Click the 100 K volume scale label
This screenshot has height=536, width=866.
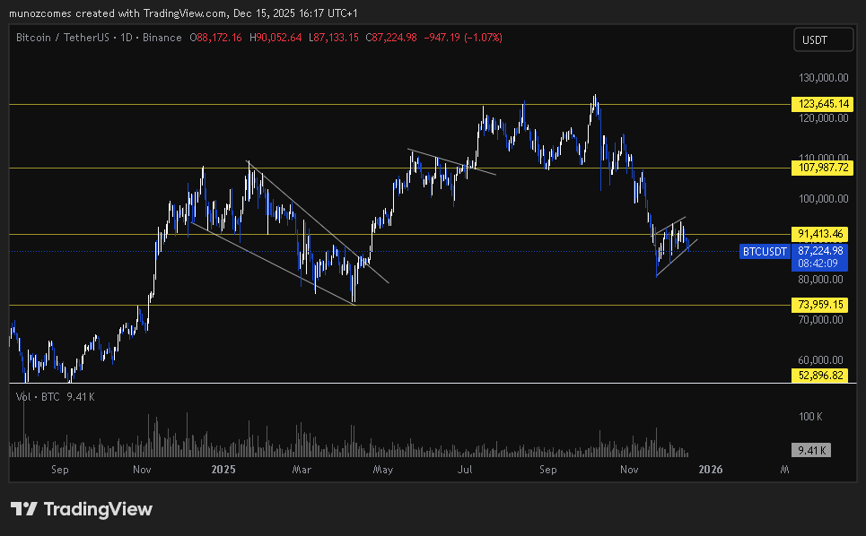(810, 416)
